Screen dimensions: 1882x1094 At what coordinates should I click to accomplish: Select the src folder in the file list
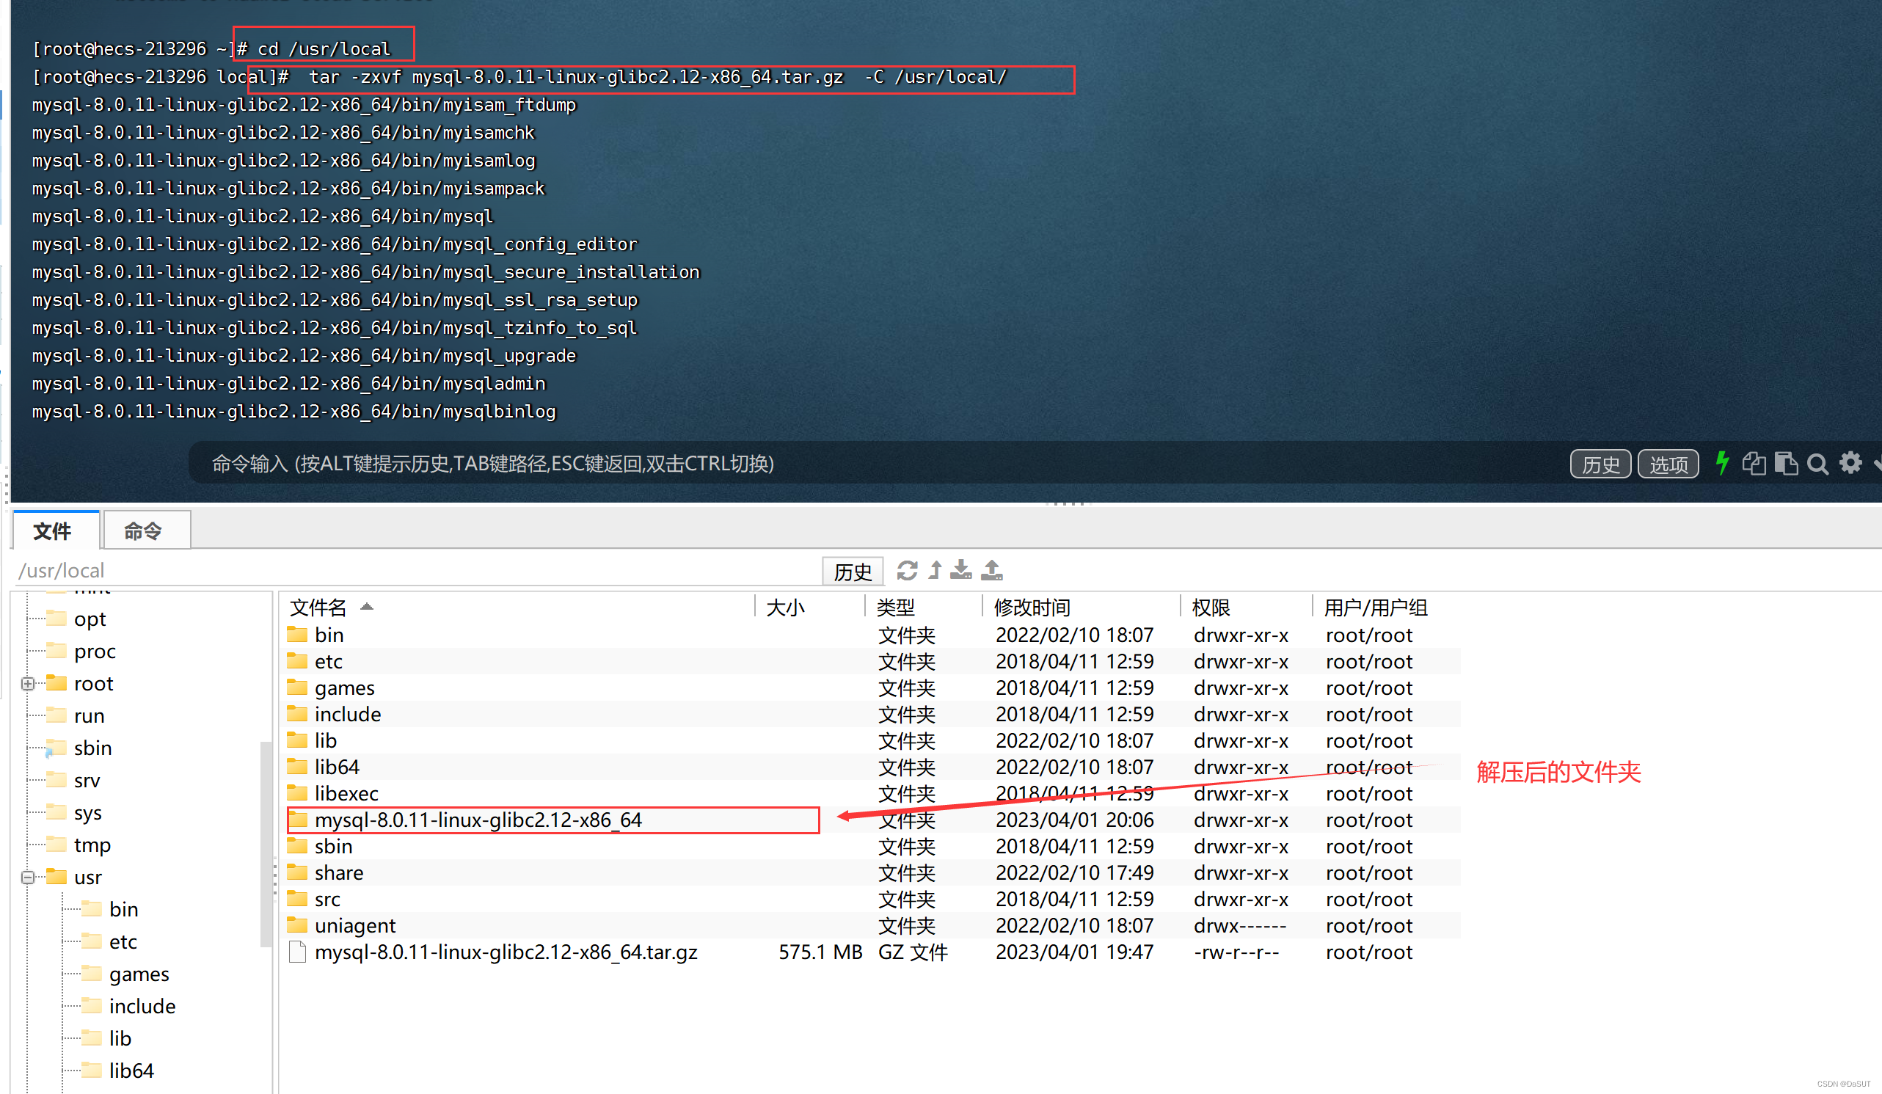[x=327, y=899]
